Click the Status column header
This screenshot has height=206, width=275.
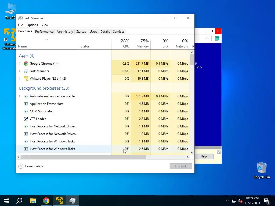pyautogui.click(x=95, y=44)
